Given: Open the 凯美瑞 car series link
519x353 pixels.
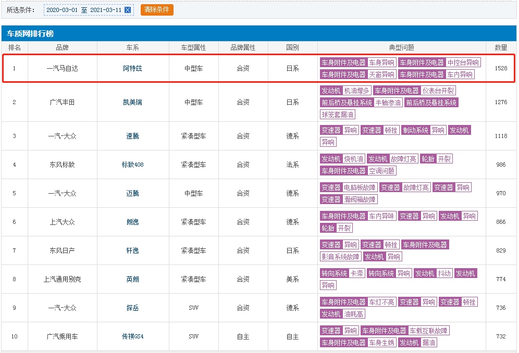Looking at the screenshot, I should pos(132,102).
